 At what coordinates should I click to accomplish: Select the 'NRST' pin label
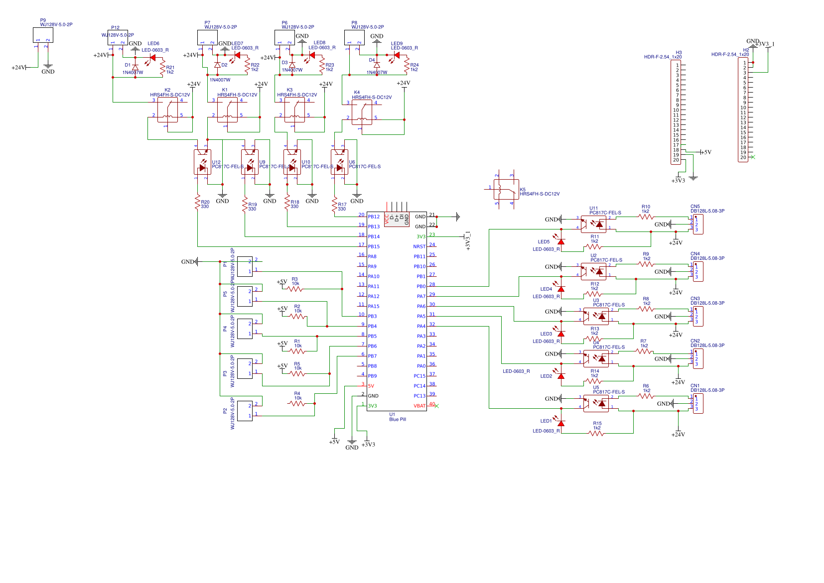tap(419, 246)
